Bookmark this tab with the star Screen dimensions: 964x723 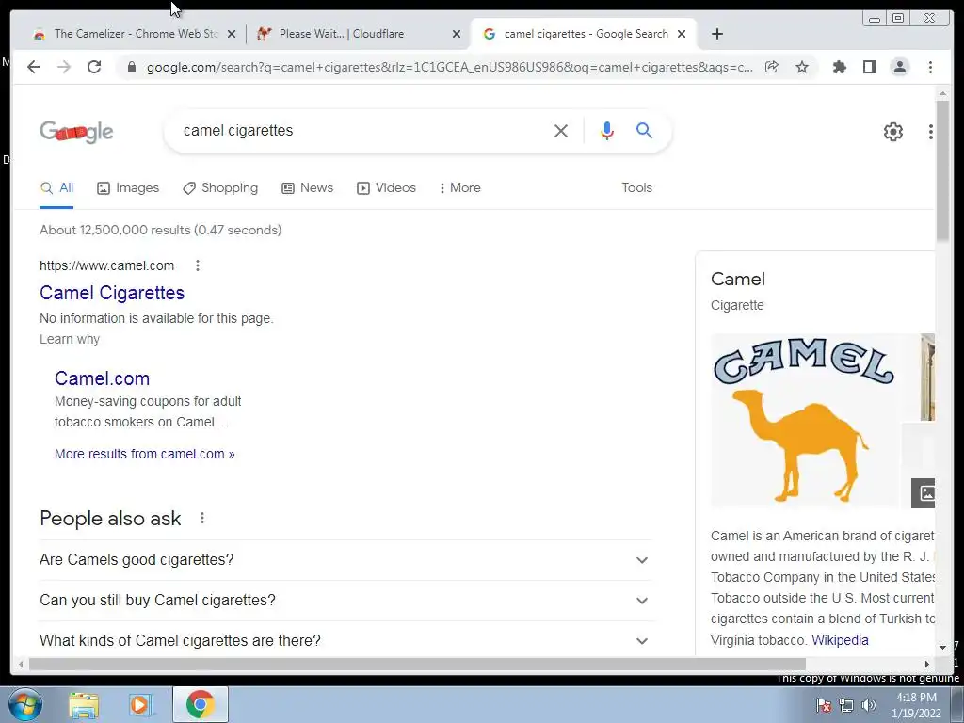click(x=802, y=67)
